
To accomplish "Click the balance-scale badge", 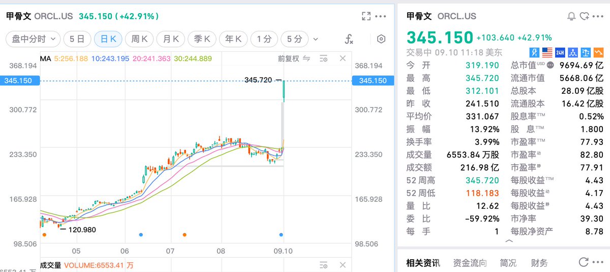I will click(586, 52).
